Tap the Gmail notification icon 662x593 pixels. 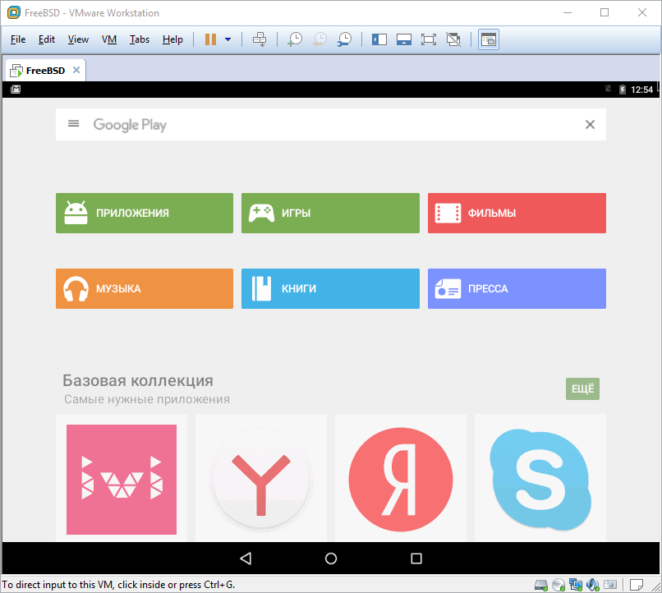(16, 89)
